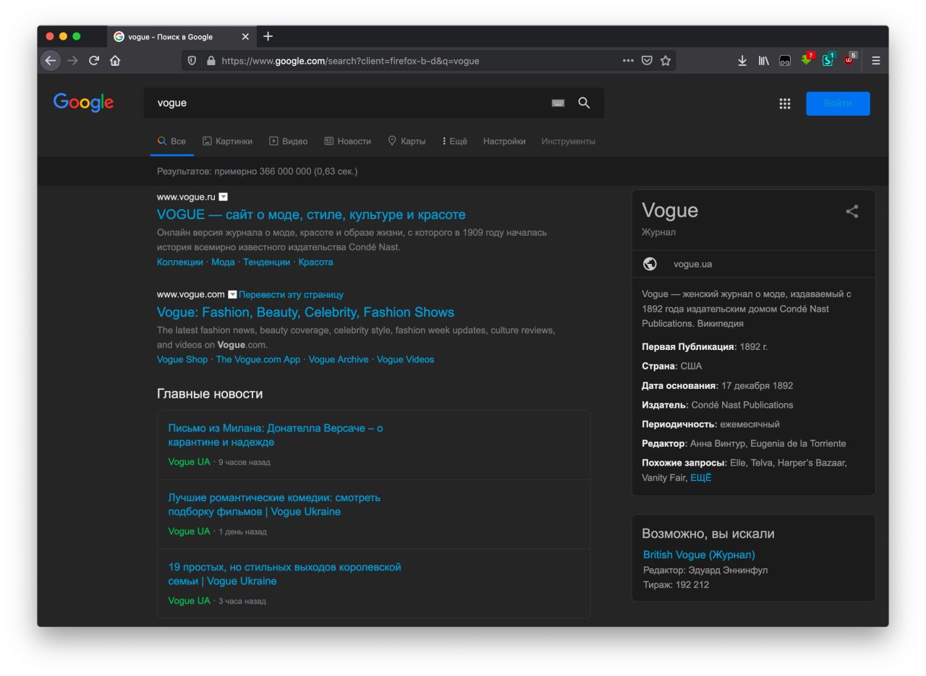Open the uBlock Origin extension icon
The image size is (926, 676).
849,60
